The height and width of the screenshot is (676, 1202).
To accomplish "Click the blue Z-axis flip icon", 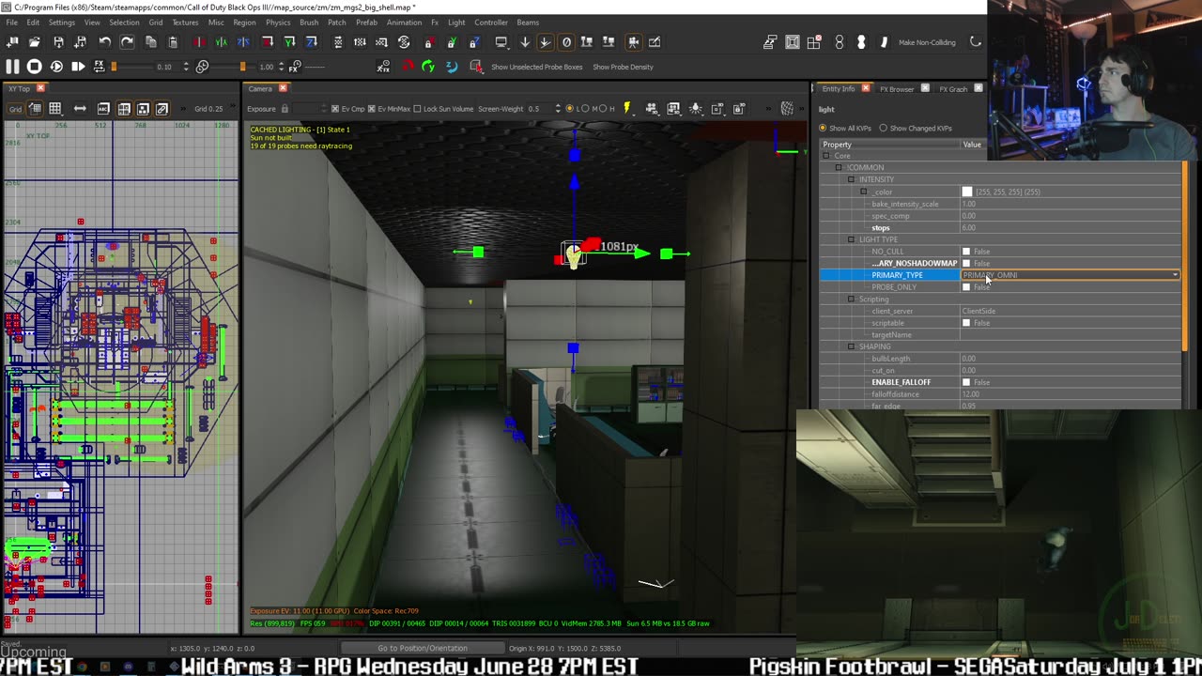I will [x=243, y=42].
